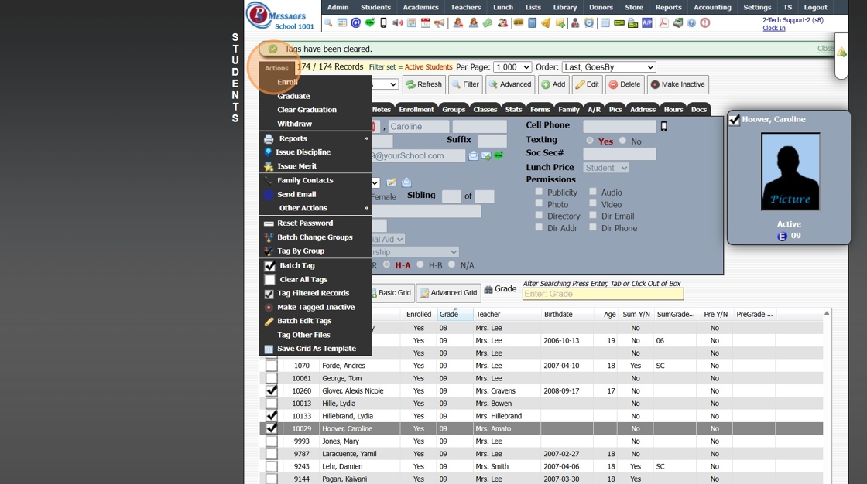Open the email @ icon in toolbar

355,23
